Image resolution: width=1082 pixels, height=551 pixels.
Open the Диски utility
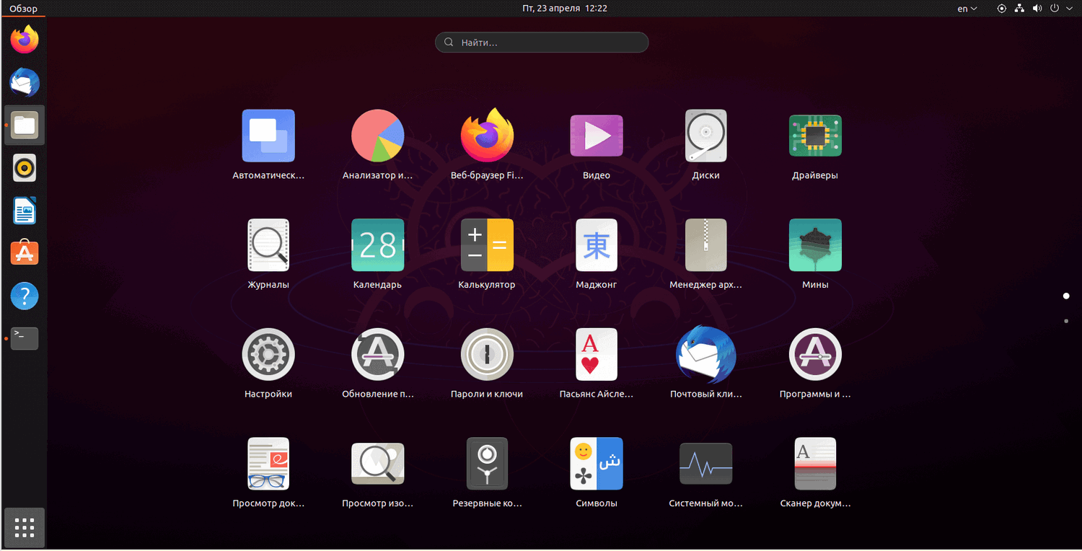(x=706, y=136)
